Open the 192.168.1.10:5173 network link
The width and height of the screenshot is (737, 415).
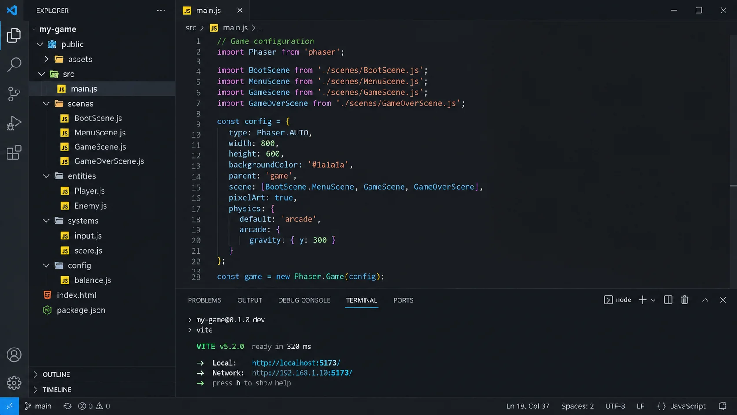tap(302, 373)
